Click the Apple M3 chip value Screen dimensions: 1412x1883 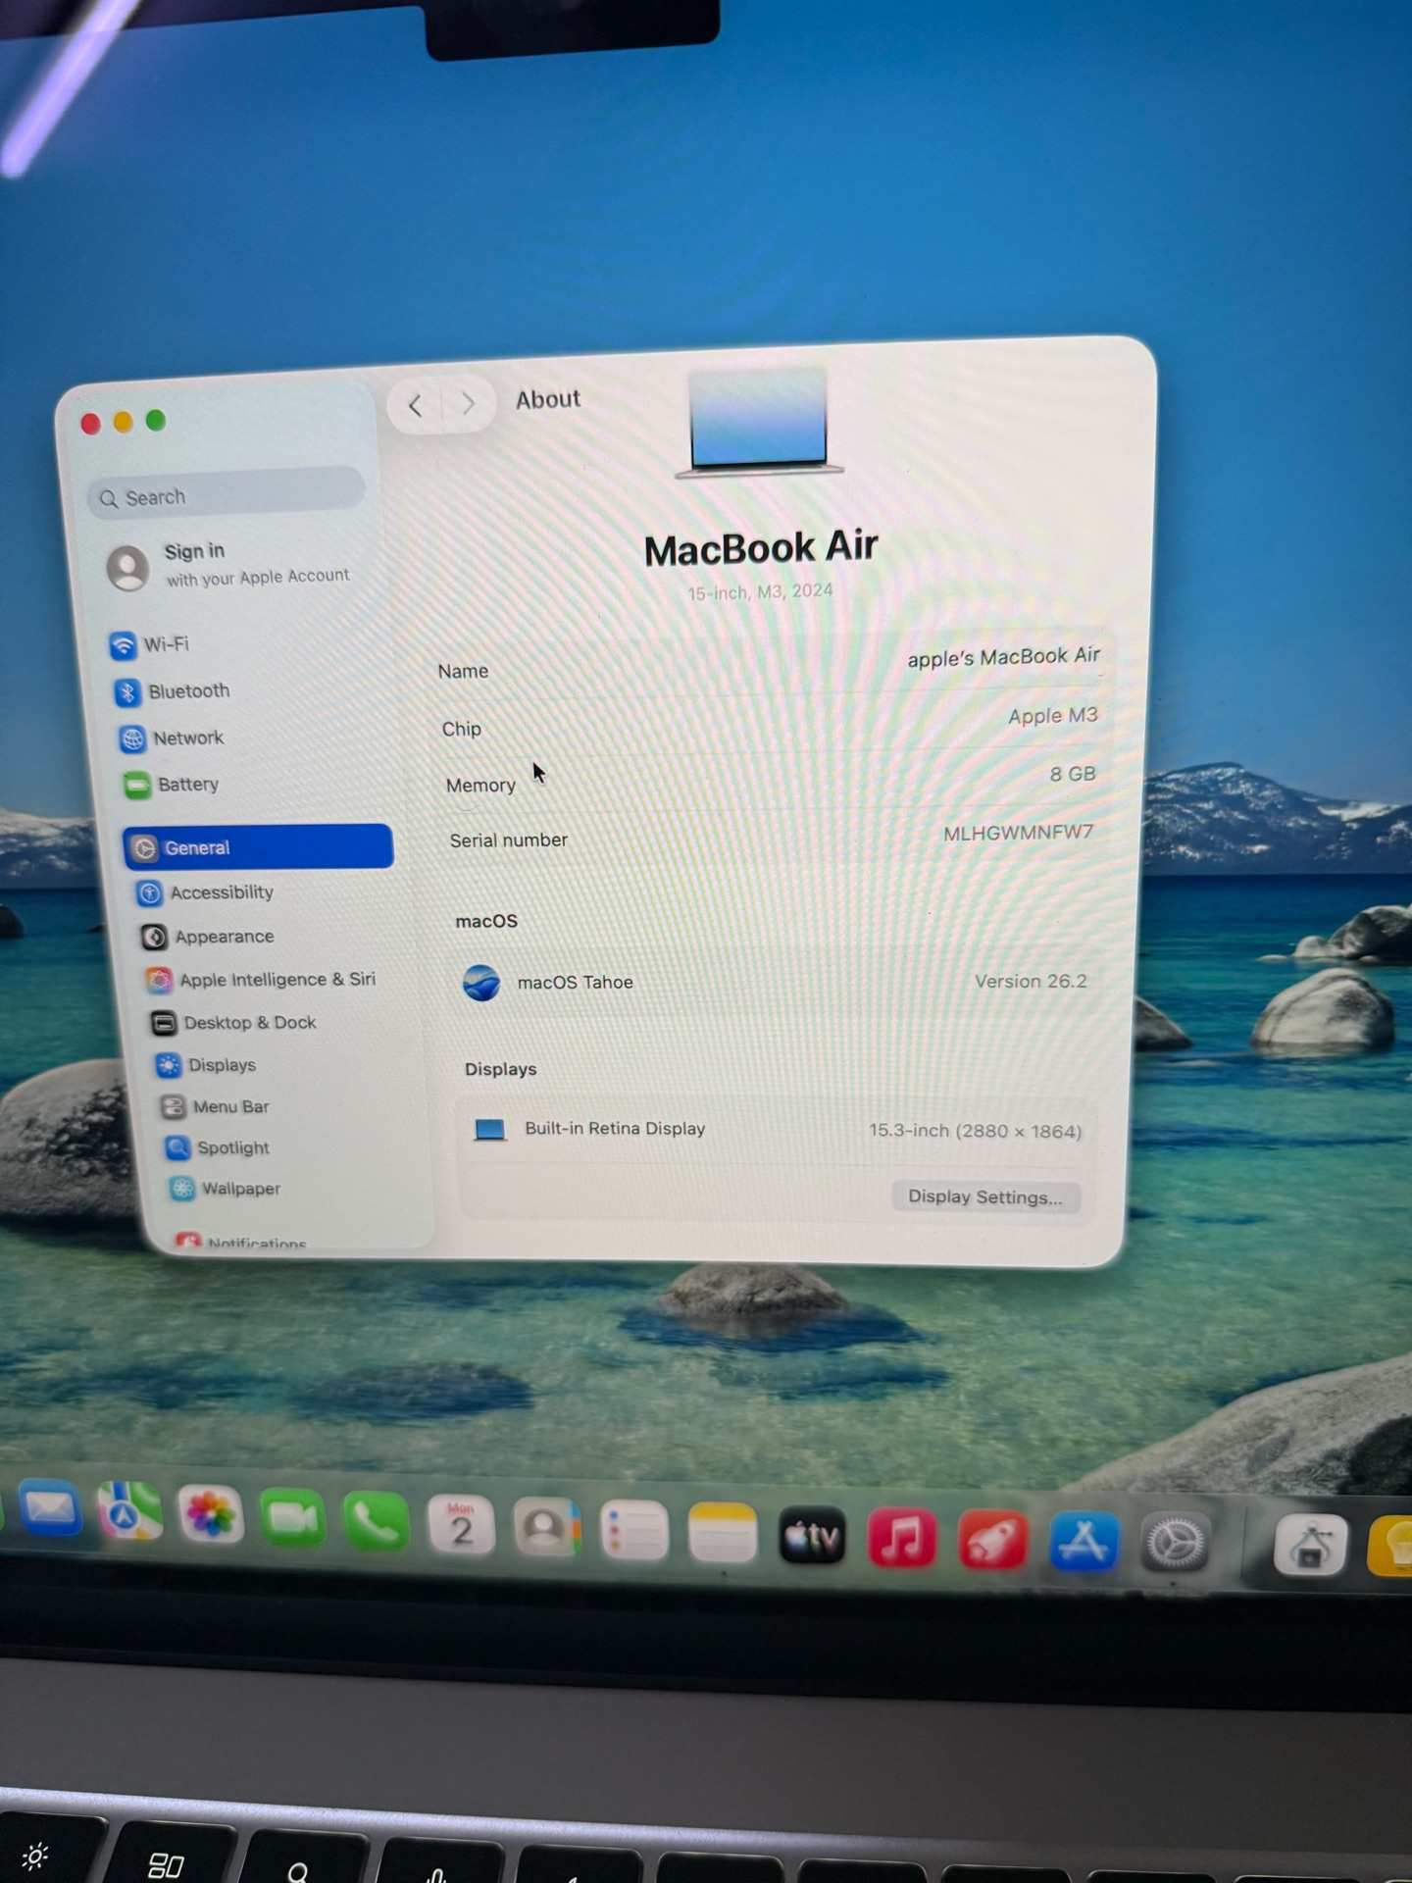[x=1052, y=716]
